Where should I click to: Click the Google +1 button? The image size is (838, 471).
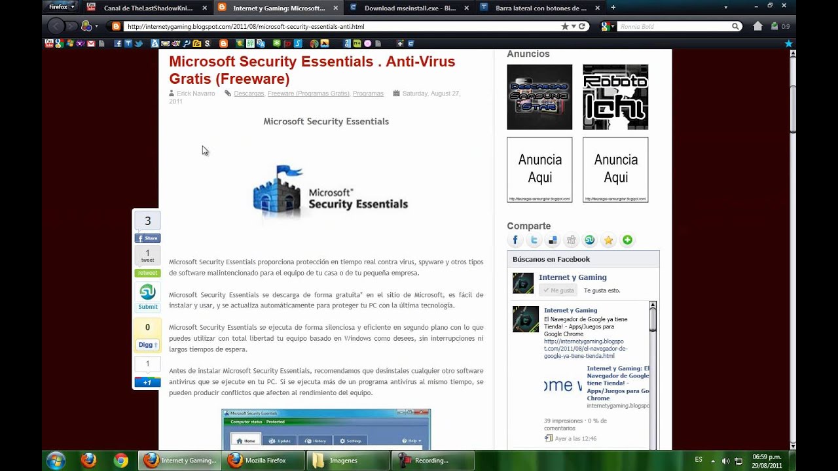click(x=147, y=382)
